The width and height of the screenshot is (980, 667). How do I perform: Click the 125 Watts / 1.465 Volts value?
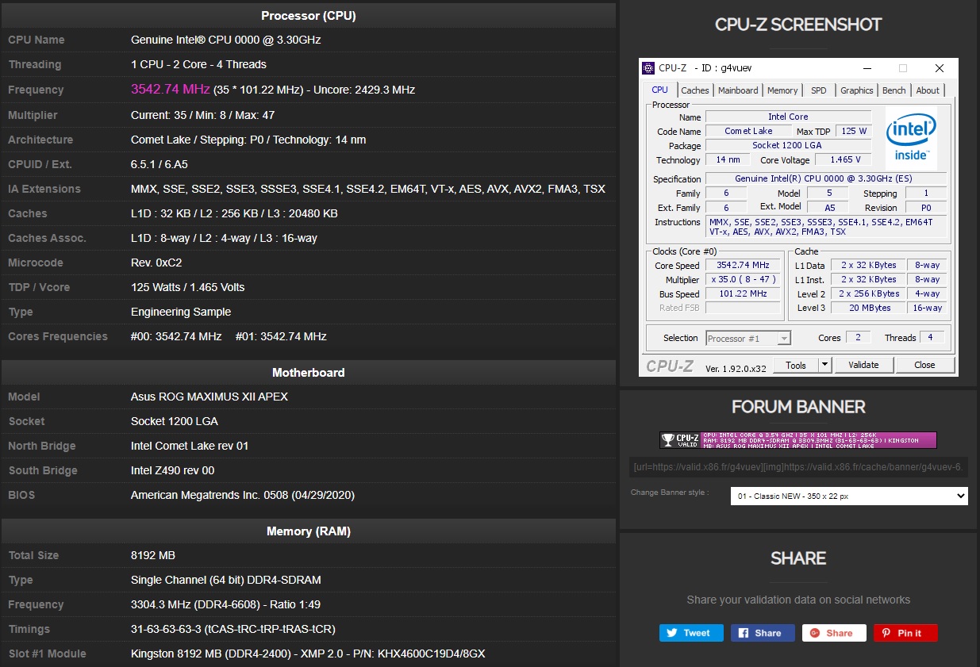click(188, 287)
